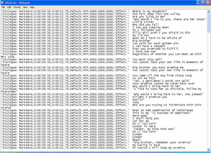Open the Edit menu
This screenshot has height=153, width=211.
[9, 7]
